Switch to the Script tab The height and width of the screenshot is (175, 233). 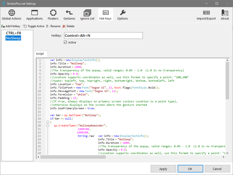click(x=40, y=54)
